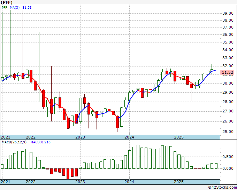Click the 2021 marker on MACD timeline

pyautogui.click(x=6, y=182)
